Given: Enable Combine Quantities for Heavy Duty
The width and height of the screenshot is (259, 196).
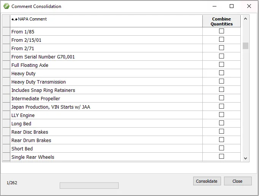Looking at the screenshot, I should point(221,73).
